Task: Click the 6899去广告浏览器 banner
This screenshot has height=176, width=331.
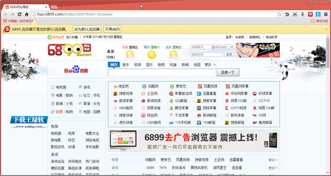Action: [x=194, y=141]
